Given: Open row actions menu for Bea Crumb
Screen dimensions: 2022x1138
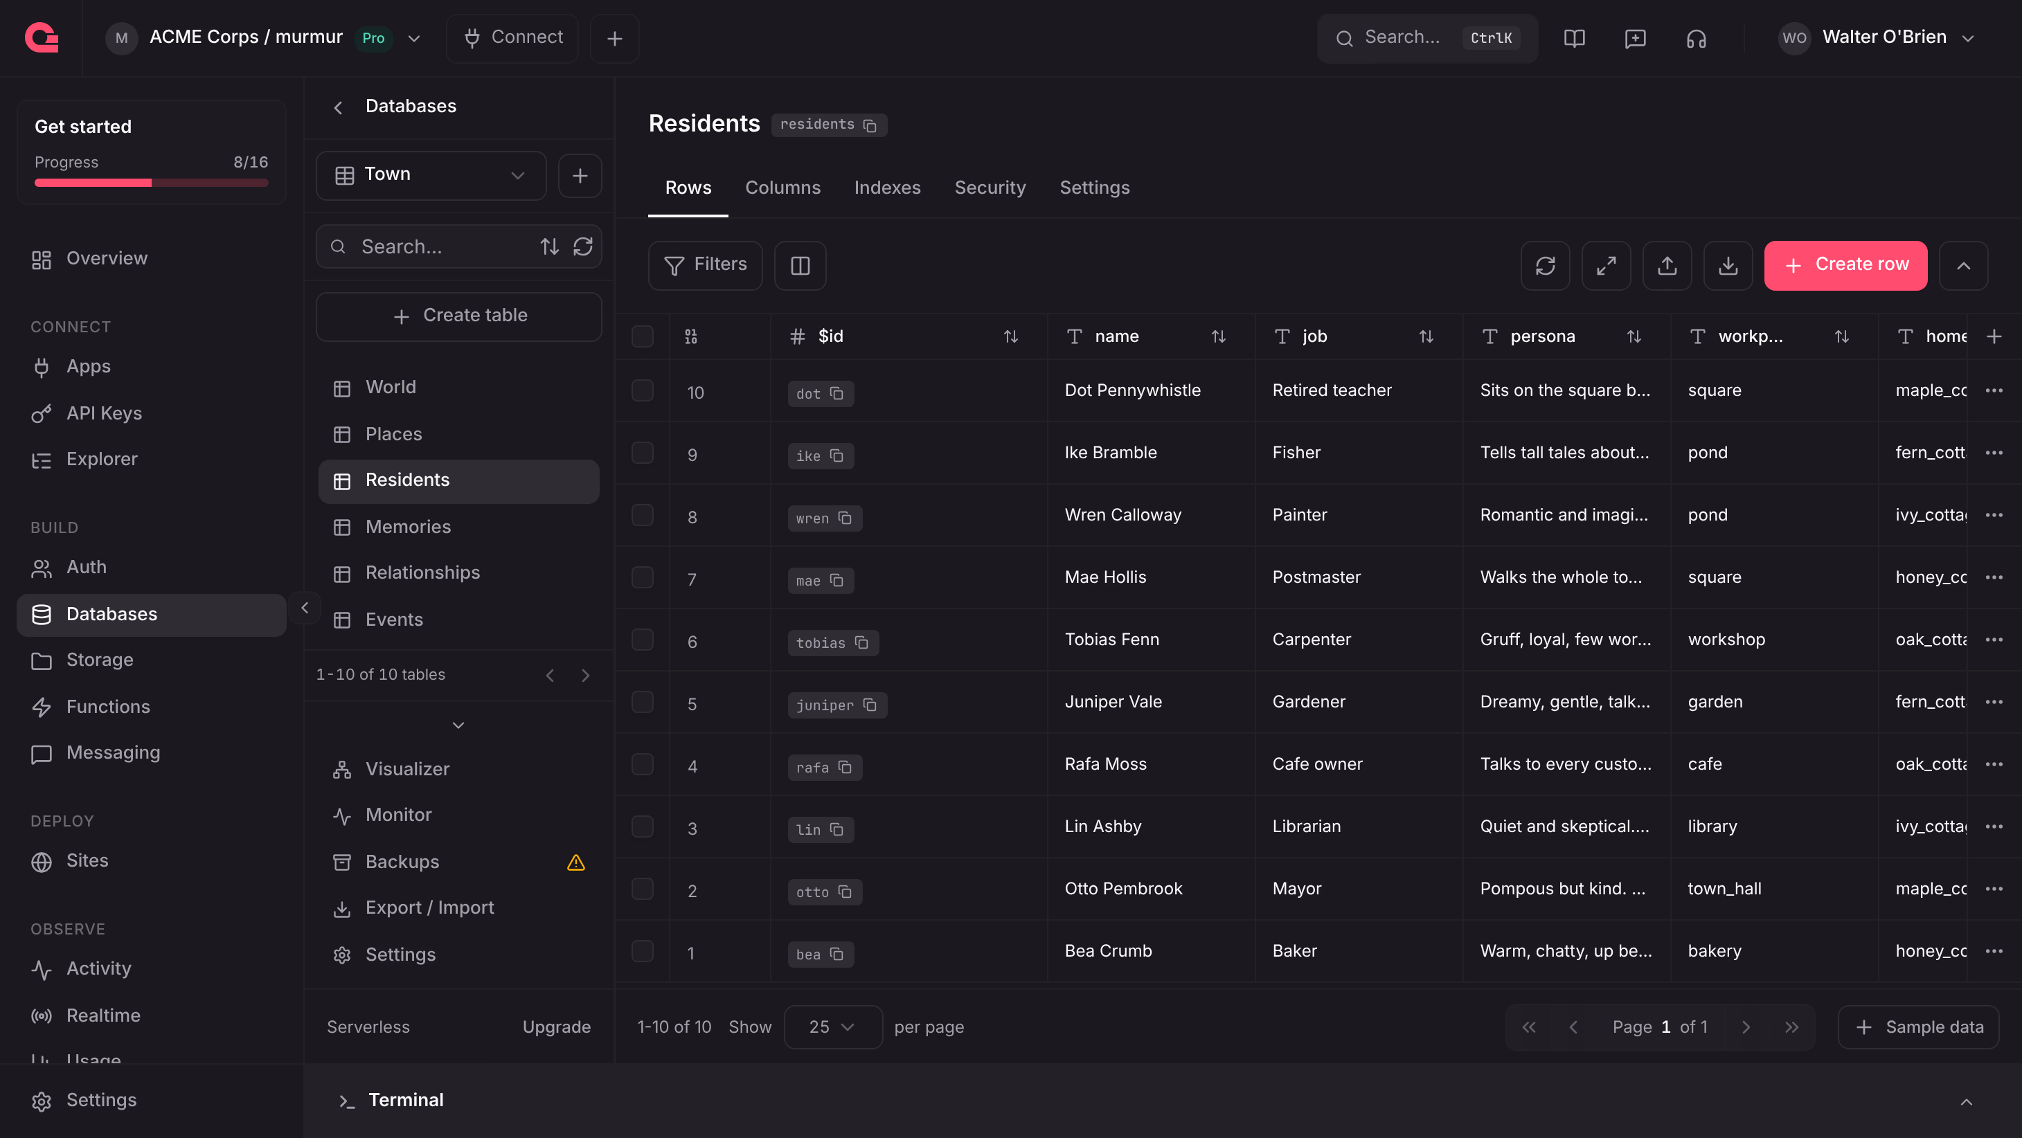Looking at the screenshot, I should tap(1994, 951).
